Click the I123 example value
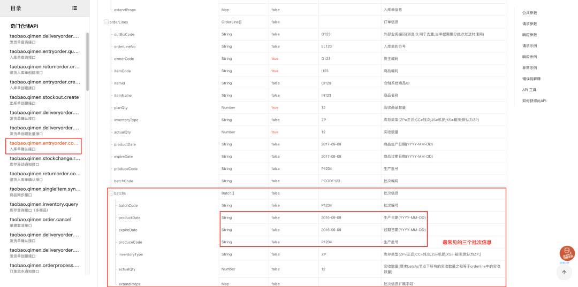 (x=325, y=71)
